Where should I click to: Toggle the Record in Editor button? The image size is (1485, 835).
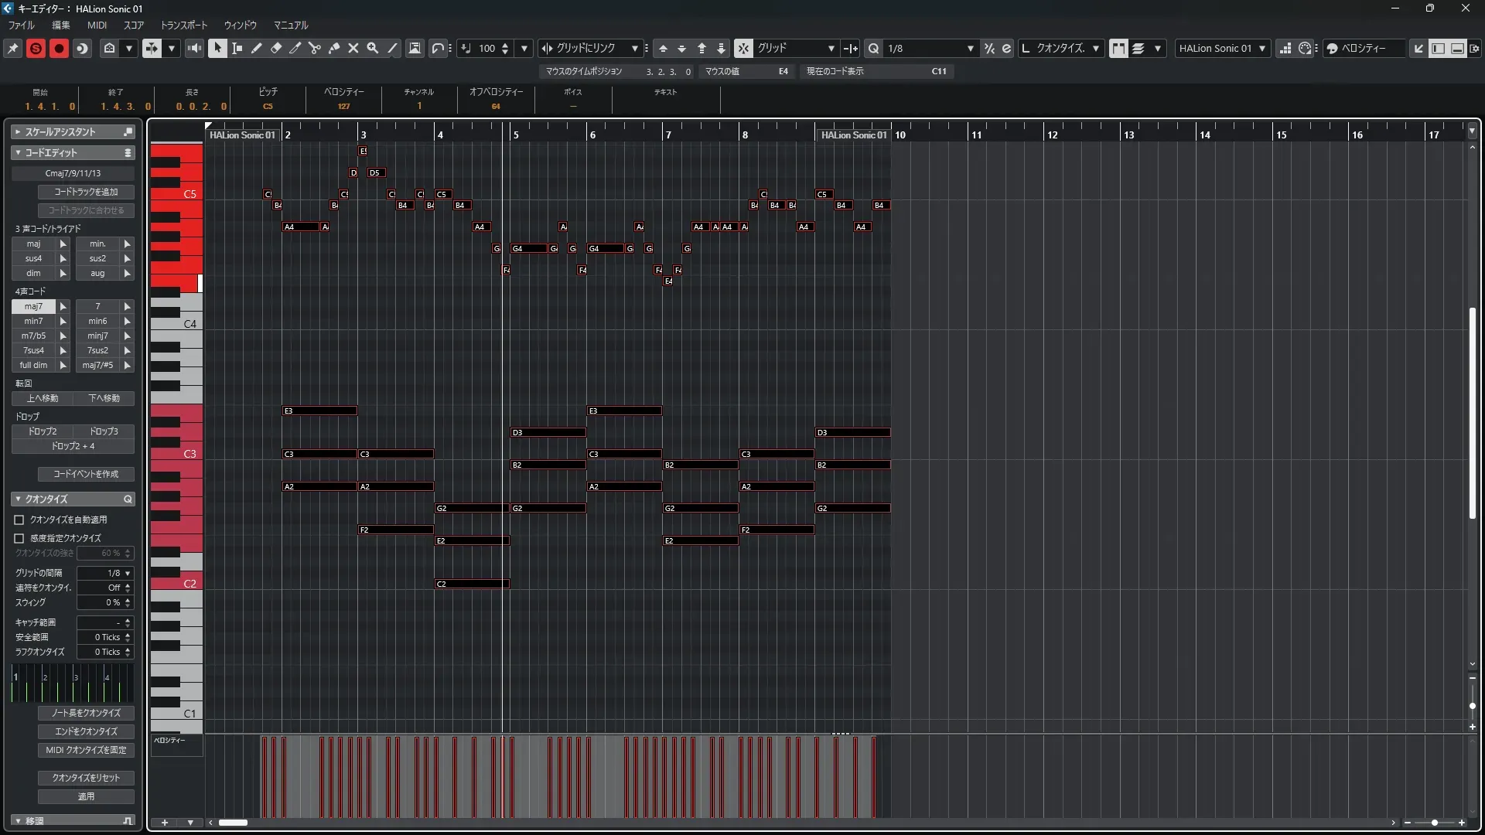point(59,48)
